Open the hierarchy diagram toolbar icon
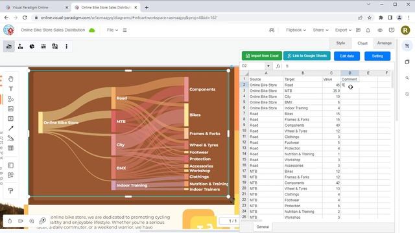Screen dimensions: 415x233 (x=20, y=47)
